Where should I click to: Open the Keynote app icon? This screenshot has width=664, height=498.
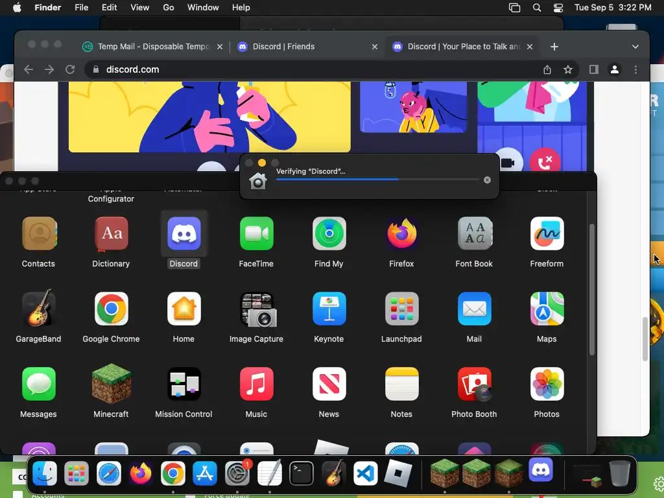[329, 308]
